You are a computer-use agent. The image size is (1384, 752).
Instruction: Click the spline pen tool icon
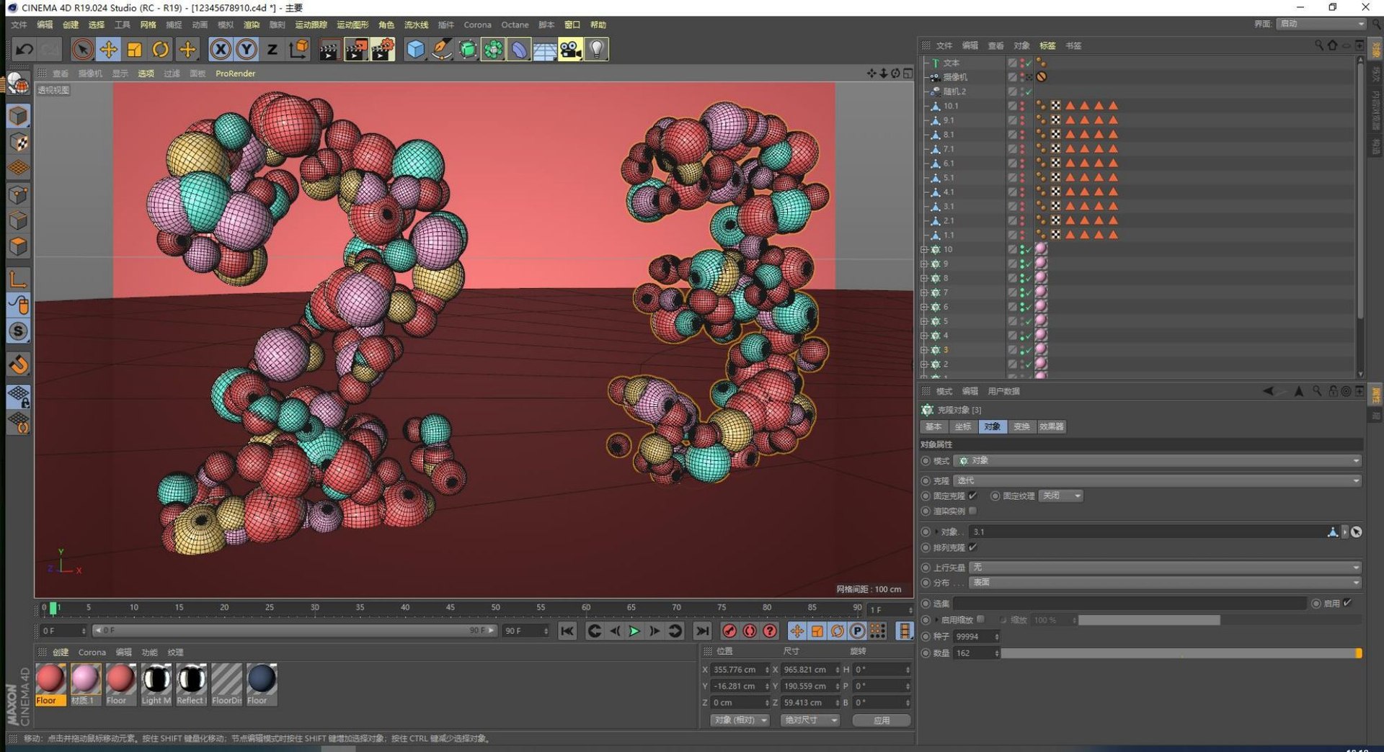point(442,49)
